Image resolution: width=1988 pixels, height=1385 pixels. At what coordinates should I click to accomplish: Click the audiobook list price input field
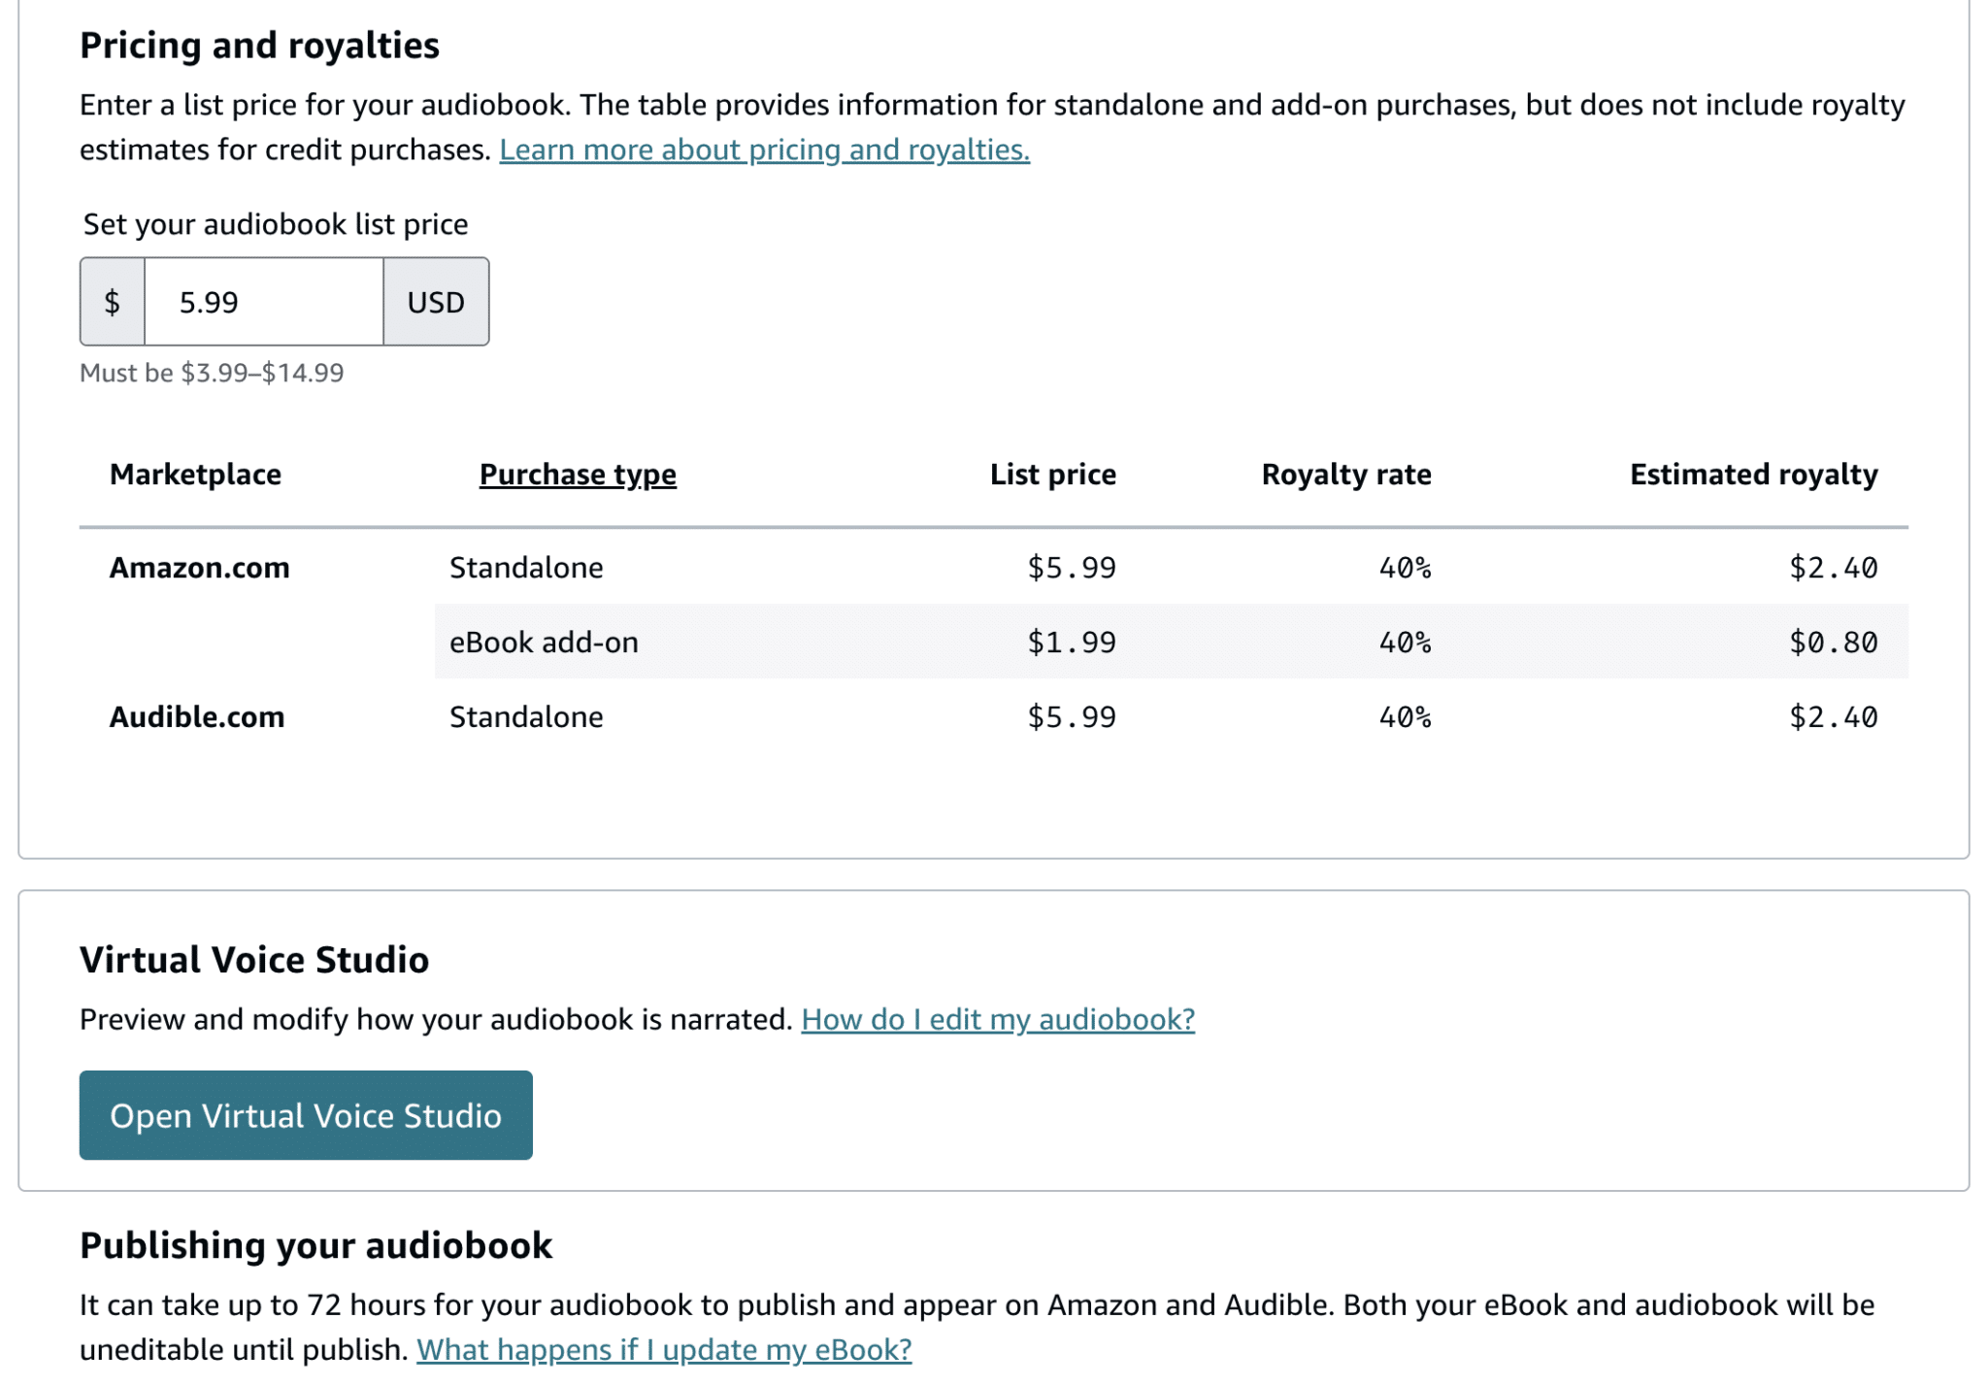264,302
